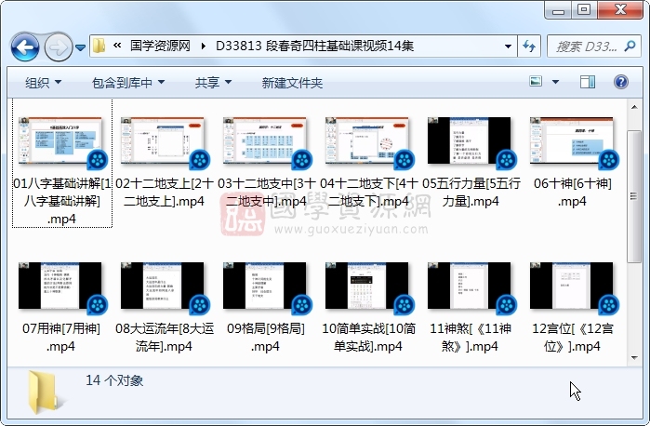650x426 pixels.
Task: Select 11神煞 video thumbnail
Action: click(470, 286)
